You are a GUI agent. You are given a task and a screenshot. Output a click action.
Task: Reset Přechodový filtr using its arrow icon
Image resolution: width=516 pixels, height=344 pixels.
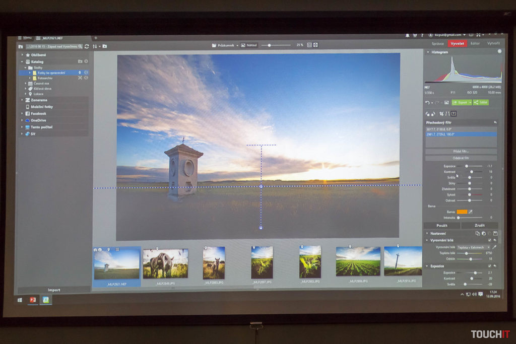(495, 122)
